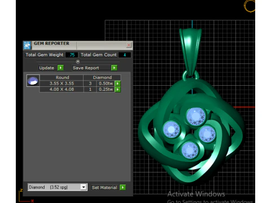Select the 4.08 X 4.08 size cell
This screenshot has height=203, width=271.
coord(62,89)
